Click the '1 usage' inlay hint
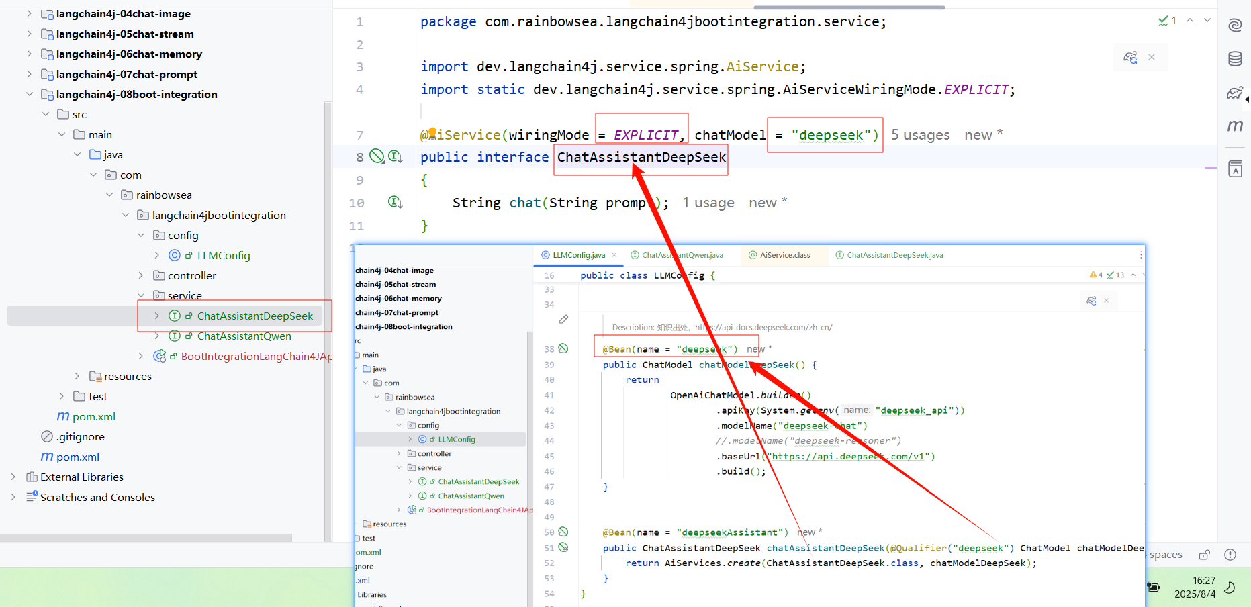Image resolution: width=1251 pixels, height=607 pixels. click(x=708, y=202)
